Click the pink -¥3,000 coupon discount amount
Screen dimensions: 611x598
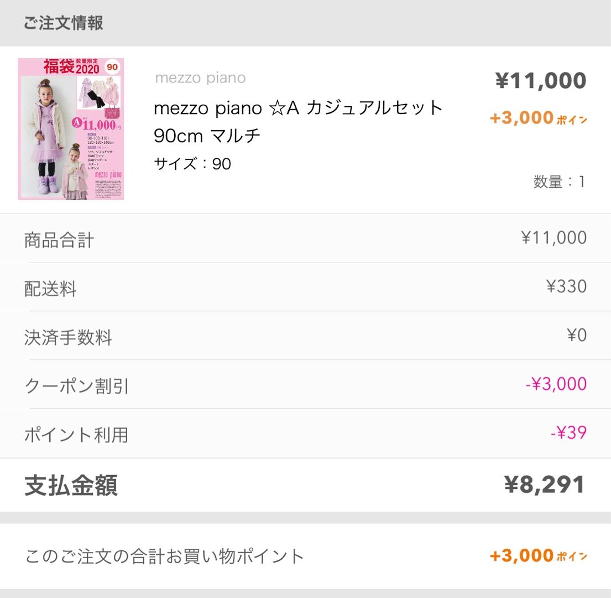click(x=556, y=384)
